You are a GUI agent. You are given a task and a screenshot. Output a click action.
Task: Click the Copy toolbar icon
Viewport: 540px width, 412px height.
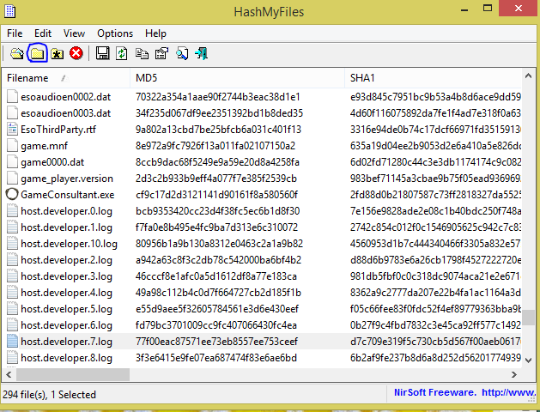click(142, 54)
